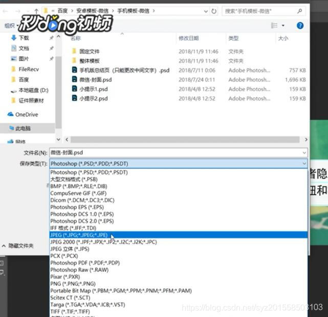Select 安卓模板-微信 in the breadcrumb
This screenshot has height=317, width=328.
click(x=93, y=11)
